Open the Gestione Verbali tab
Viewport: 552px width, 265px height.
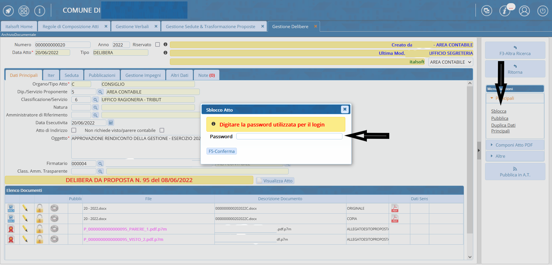[132, 26]
